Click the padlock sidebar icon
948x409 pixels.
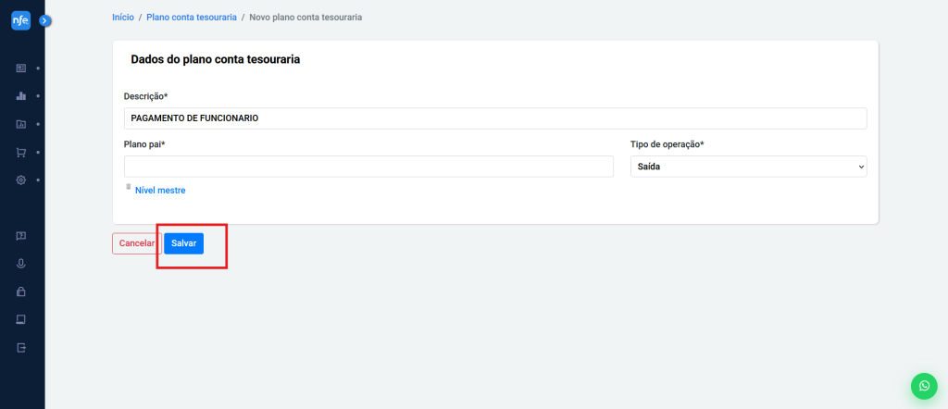coord(21,291)
